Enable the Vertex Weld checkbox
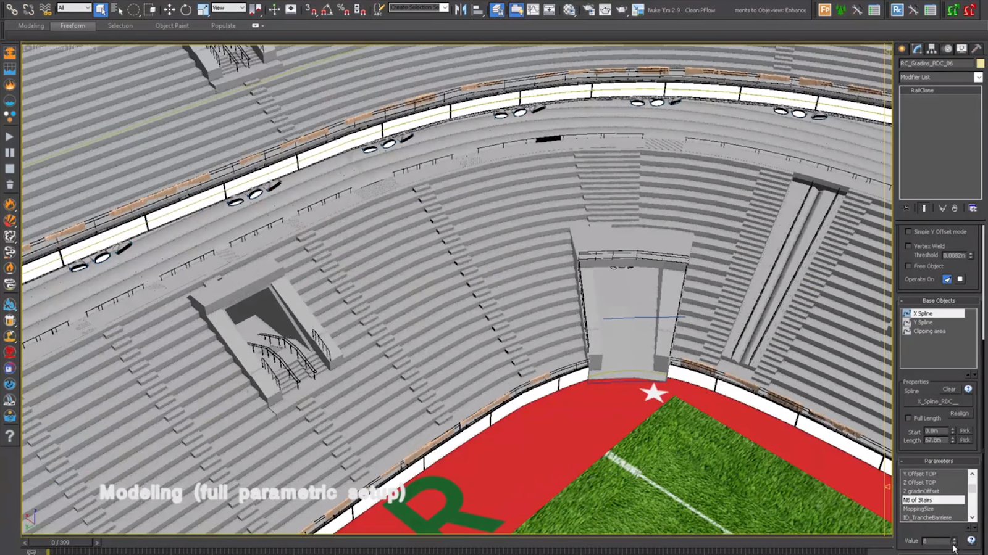Screen dimensions: 988x555 click(x=908, y=246)
